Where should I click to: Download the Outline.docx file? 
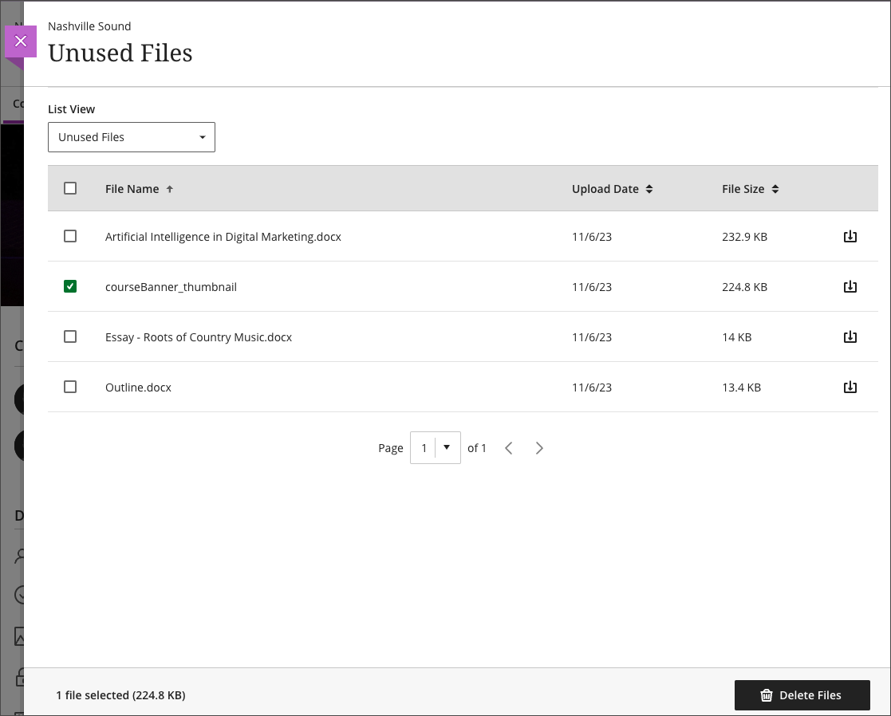click(850, 387)
